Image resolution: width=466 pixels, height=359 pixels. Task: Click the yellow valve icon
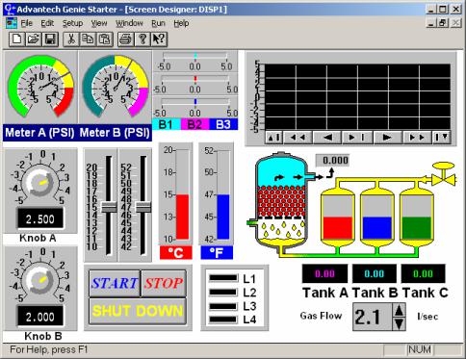pyautogui.click(x=443, y=174)
